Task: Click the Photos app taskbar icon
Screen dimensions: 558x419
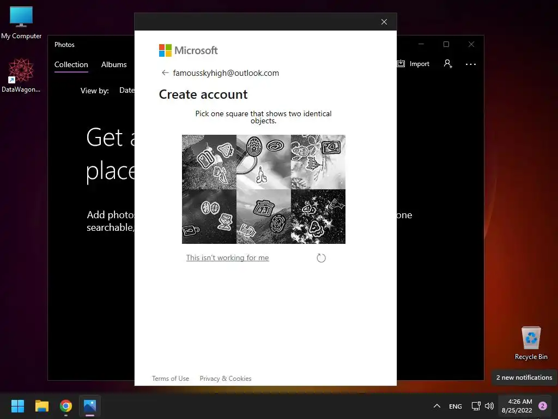Action: pos(90,406)
